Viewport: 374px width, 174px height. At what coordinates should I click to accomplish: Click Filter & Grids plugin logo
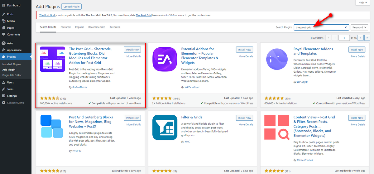[165, 128]
